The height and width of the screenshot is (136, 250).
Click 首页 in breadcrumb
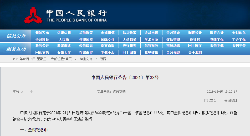pos(69,59)
